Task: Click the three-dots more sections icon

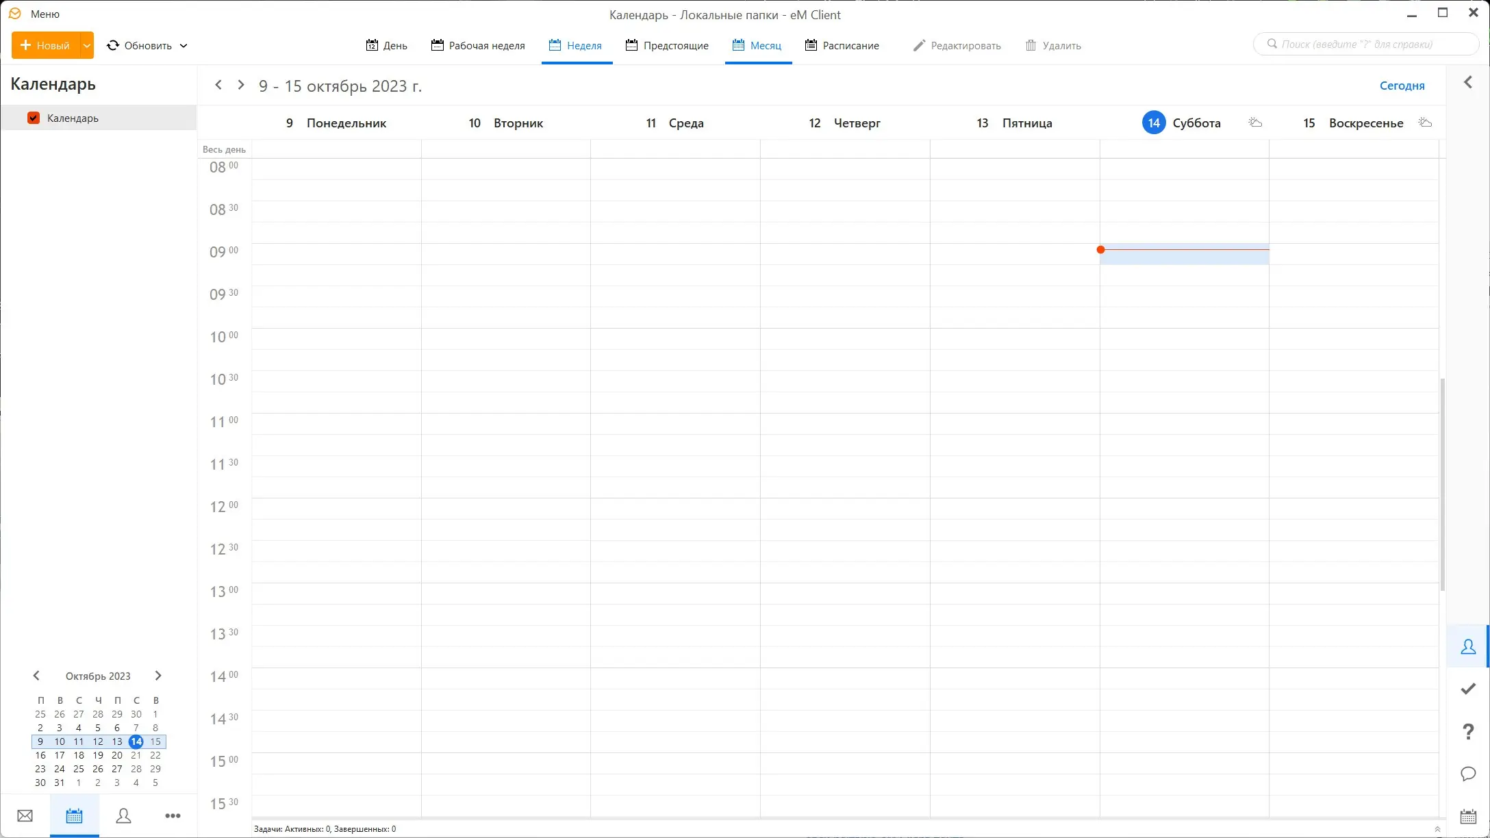Action: (173, 815)
